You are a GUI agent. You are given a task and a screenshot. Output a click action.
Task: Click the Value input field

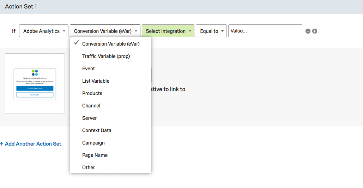[x=265, y=31]
